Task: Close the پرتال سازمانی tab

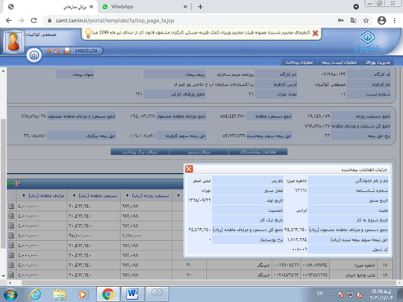Action: pos(91,7)
